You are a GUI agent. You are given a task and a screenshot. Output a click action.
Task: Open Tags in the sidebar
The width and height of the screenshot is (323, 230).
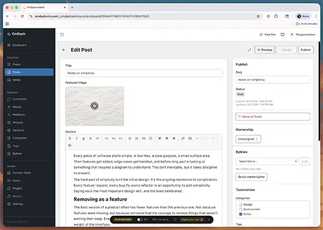point(29,146)
